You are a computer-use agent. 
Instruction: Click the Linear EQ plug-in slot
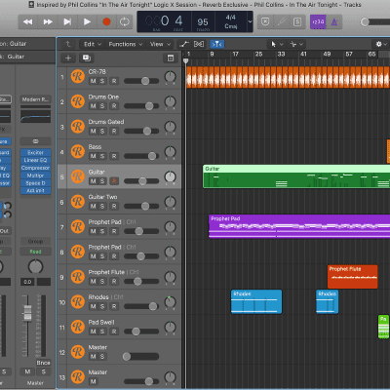pos(35,160)
